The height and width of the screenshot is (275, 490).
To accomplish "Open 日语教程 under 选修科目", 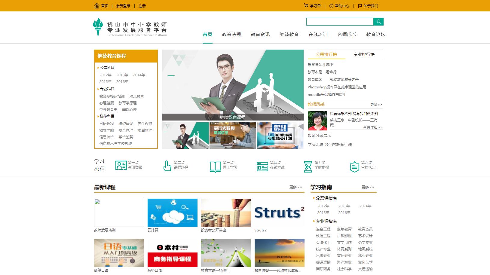I will (x=106, y=124).
